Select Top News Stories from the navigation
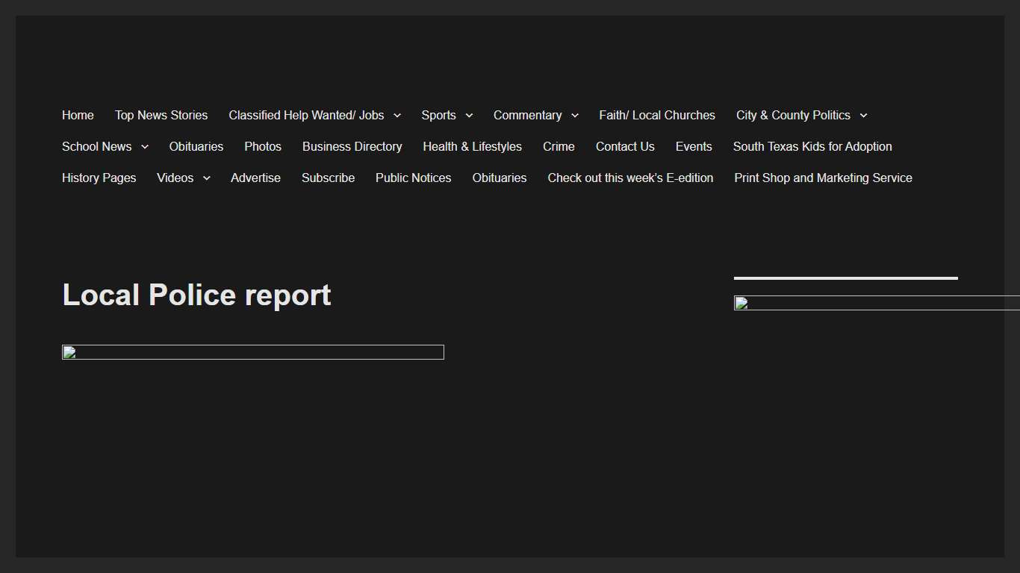Image resolution: width=1020 pixels, height=573 pixels. coord(161,116)
